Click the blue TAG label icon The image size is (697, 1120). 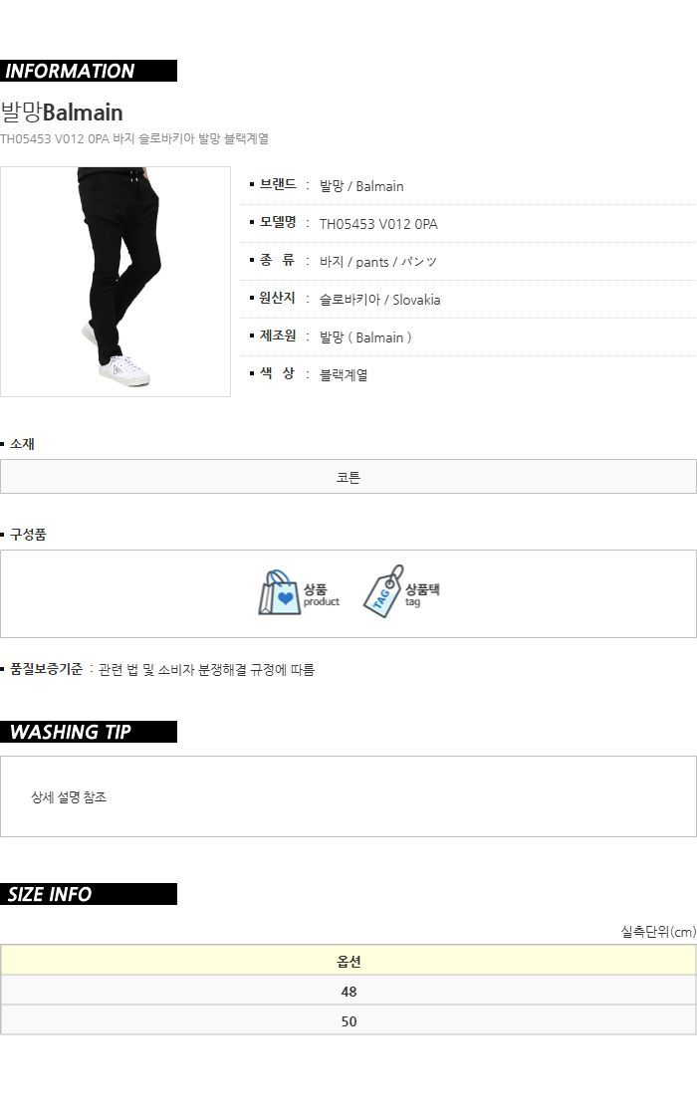tap(383, 591)
